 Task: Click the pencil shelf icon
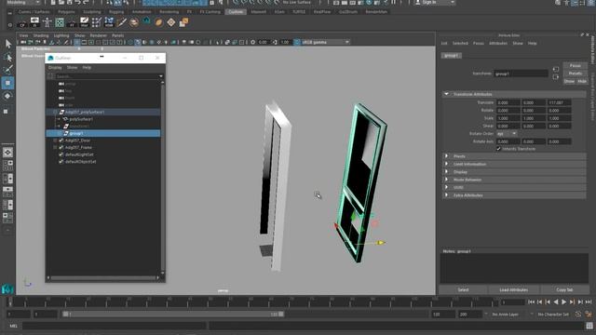[x=122, y=22]
